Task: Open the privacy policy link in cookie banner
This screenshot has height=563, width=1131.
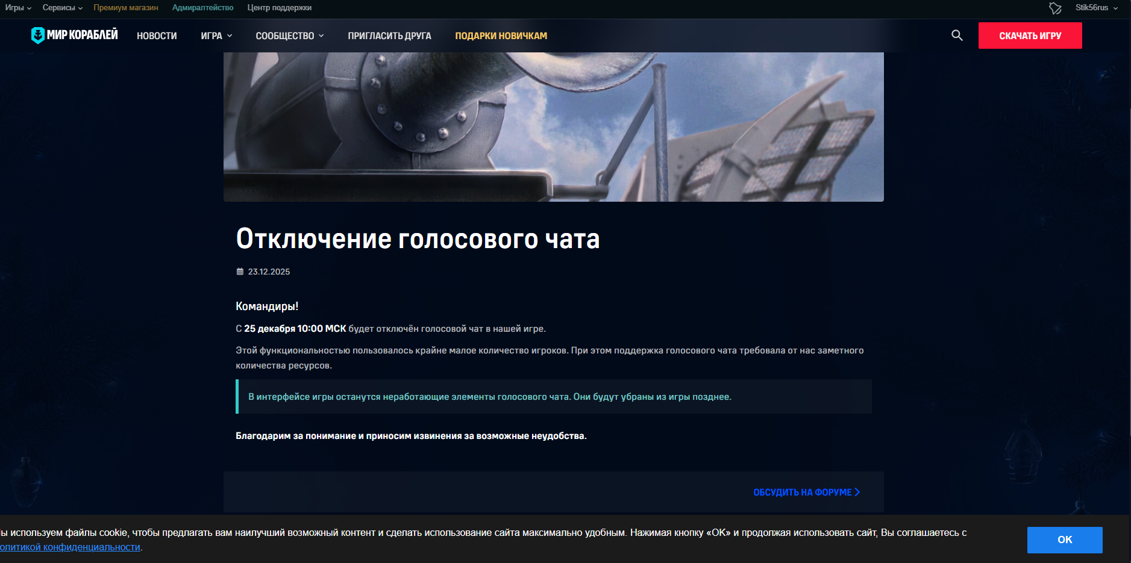Action: tap(70, 547)
